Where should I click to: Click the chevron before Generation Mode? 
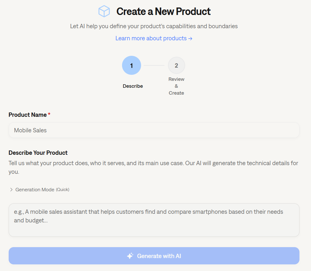pyautogui.click(x=11, y=189)
